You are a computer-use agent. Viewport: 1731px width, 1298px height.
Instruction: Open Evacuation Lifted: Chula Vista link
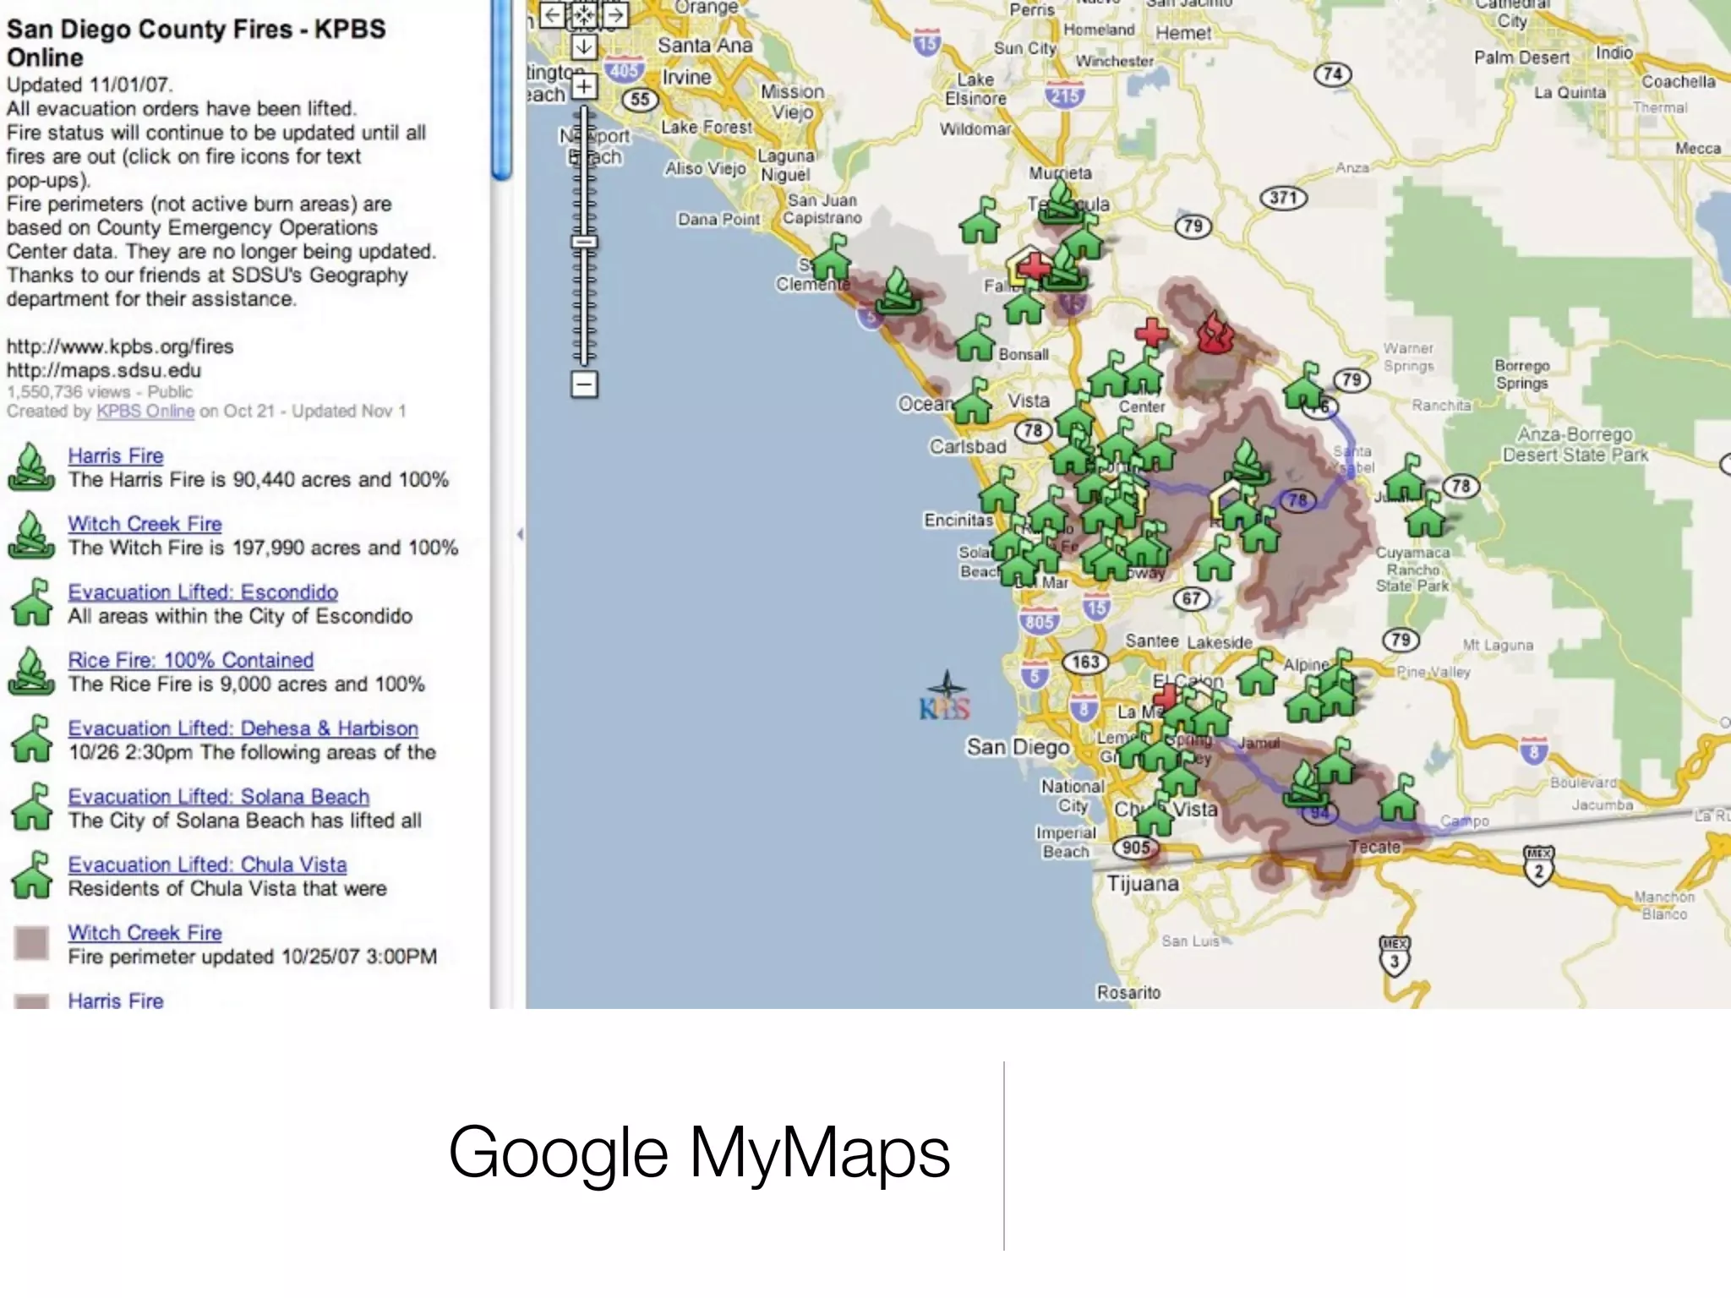tap(208, 865)
